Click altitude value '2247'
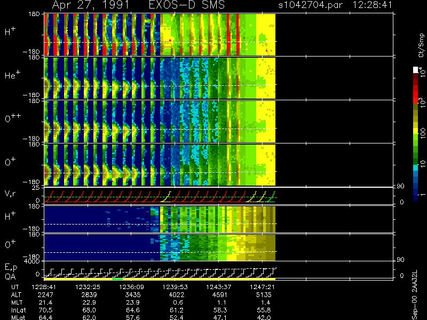This screenshot has width=427, height=320. coord(45,295)
